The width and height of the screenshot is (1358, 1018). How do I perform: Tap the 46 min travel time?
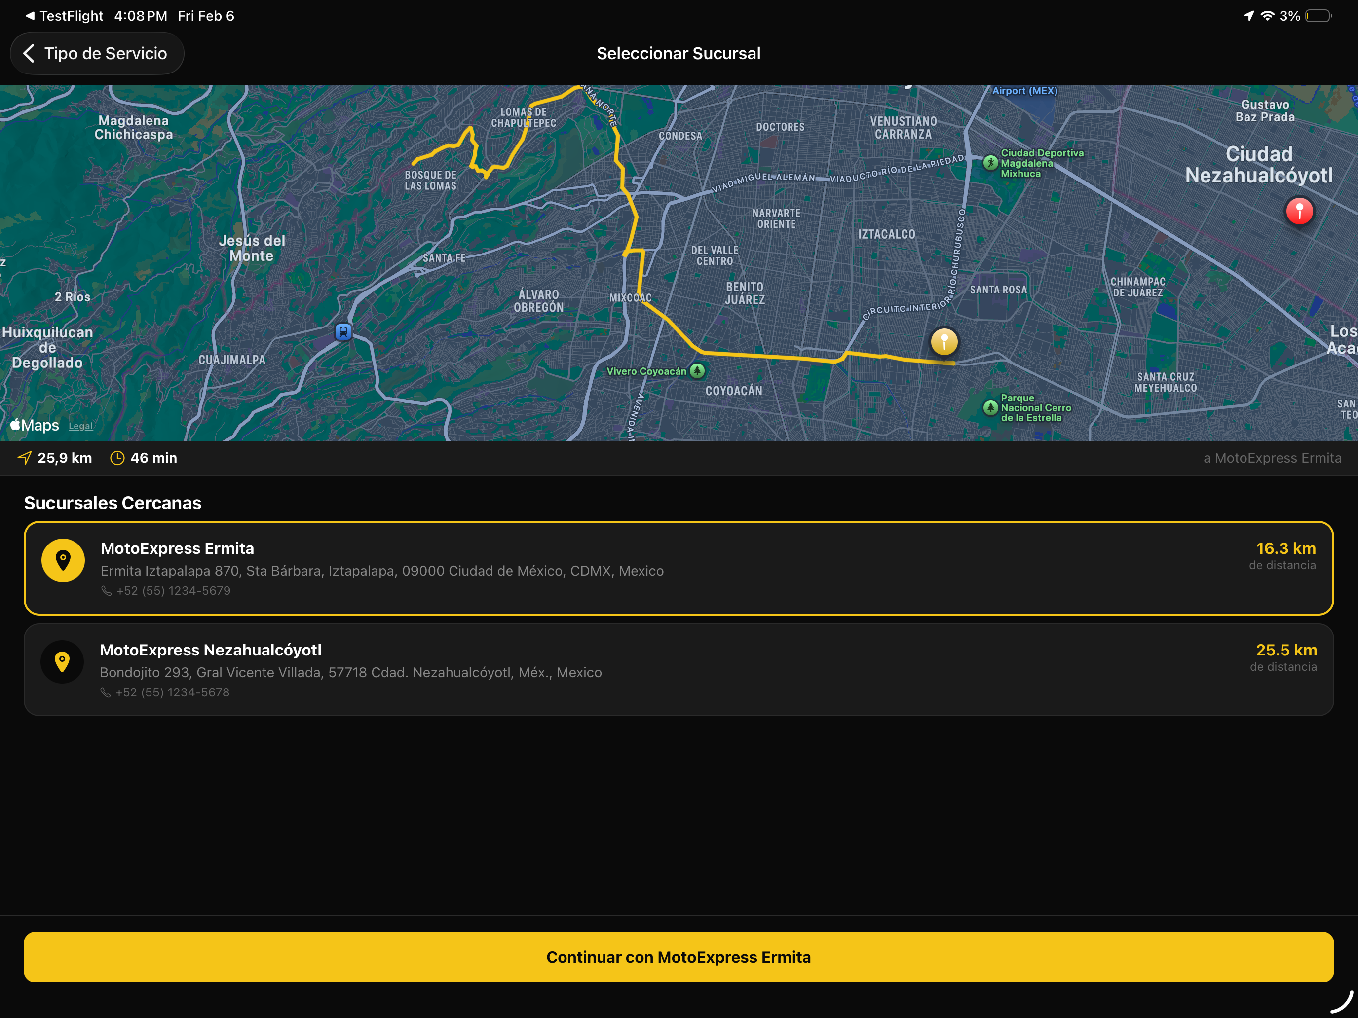tap(153, 458)
